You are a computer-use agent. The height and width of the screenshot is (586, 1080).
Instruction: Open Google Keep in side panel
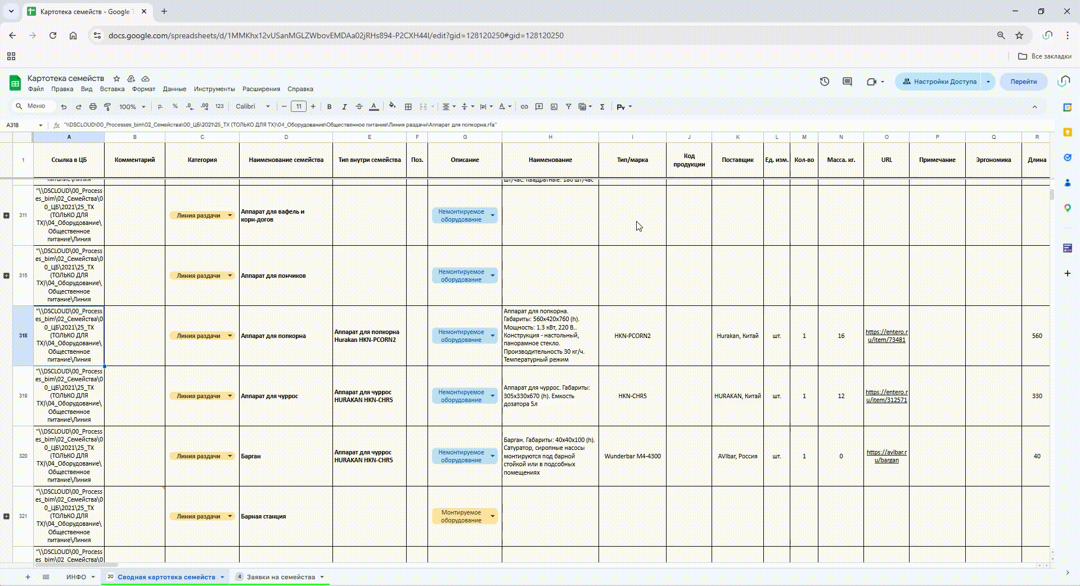[x=1067, y=132]
